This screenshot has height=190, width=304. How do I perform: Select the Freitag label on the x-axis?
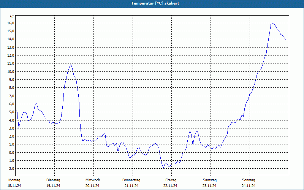[171, 180]
